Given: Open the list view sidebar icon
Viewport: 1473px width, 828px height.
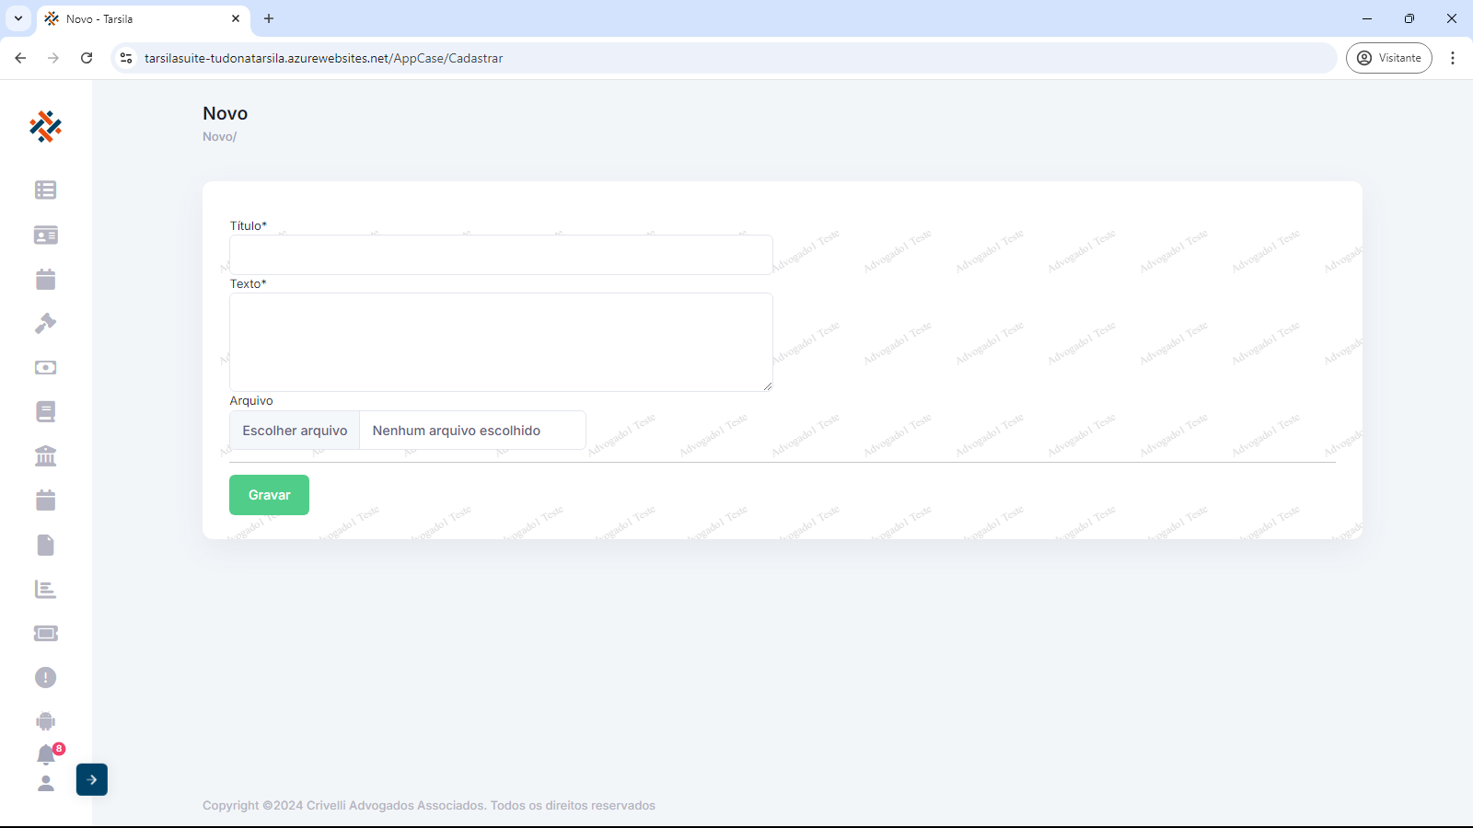Looking at the screenshot, I should [45, 190].
